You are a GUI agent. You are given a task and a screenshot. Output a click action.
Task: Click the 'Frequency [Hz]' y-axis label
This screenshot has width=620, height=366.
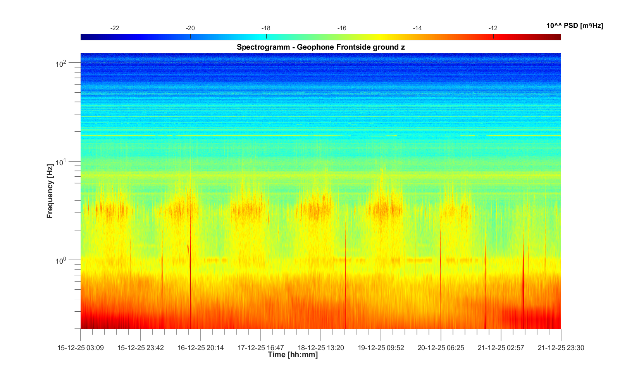(50, 191)
